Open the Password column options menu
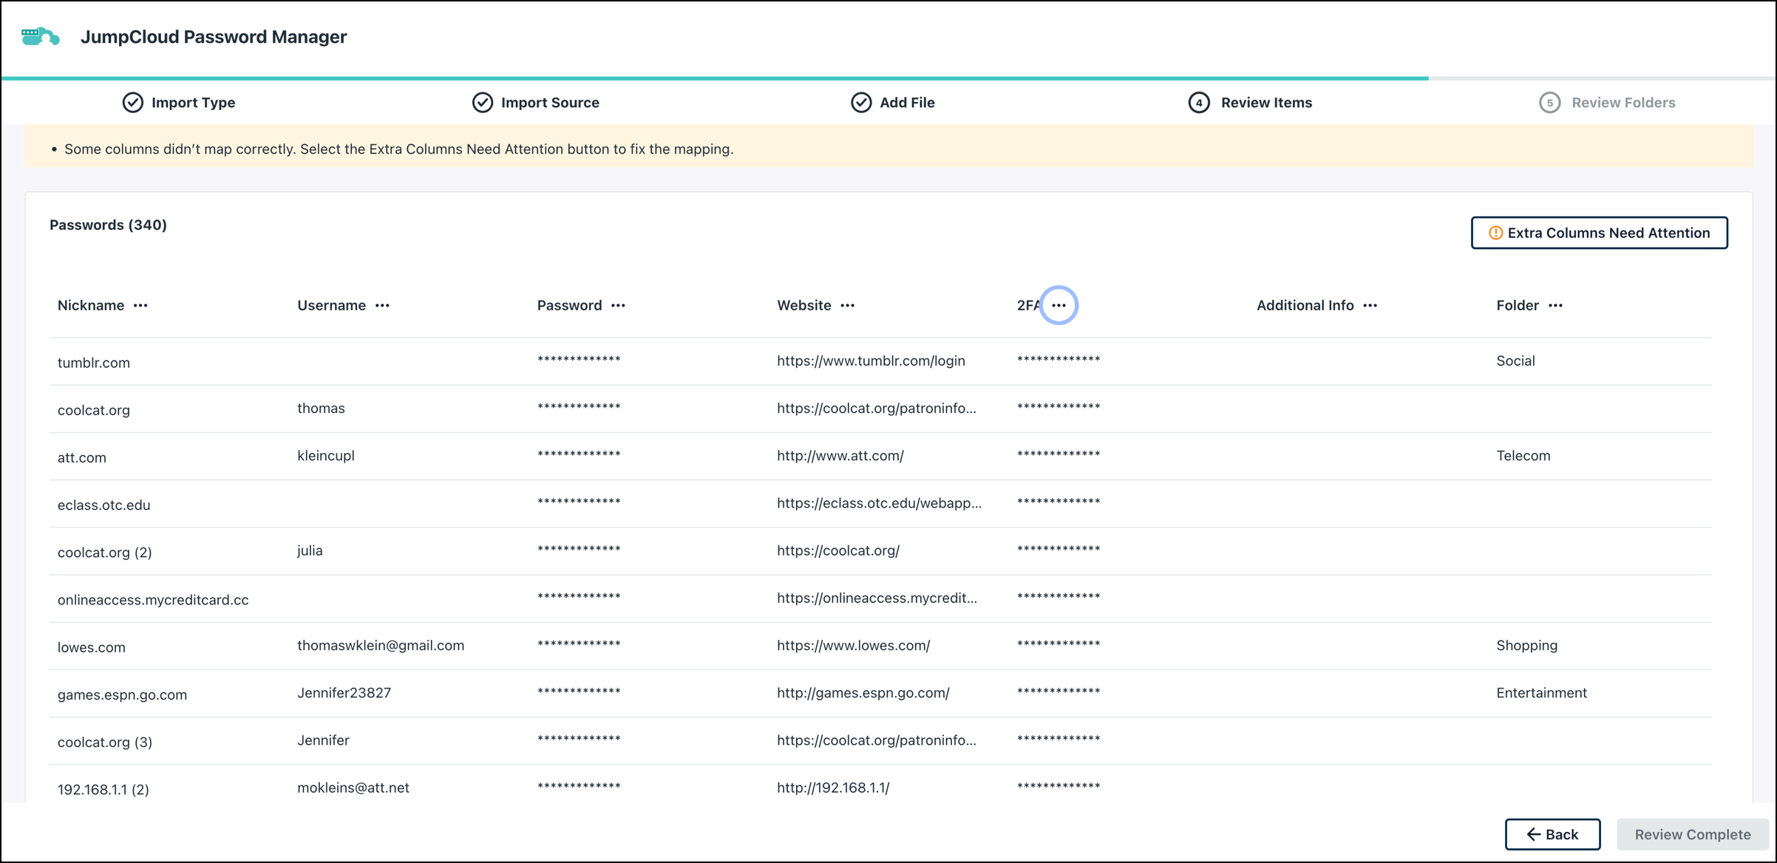The width and height of the screenshot is (1777, 863). click(x=620, y=305)
